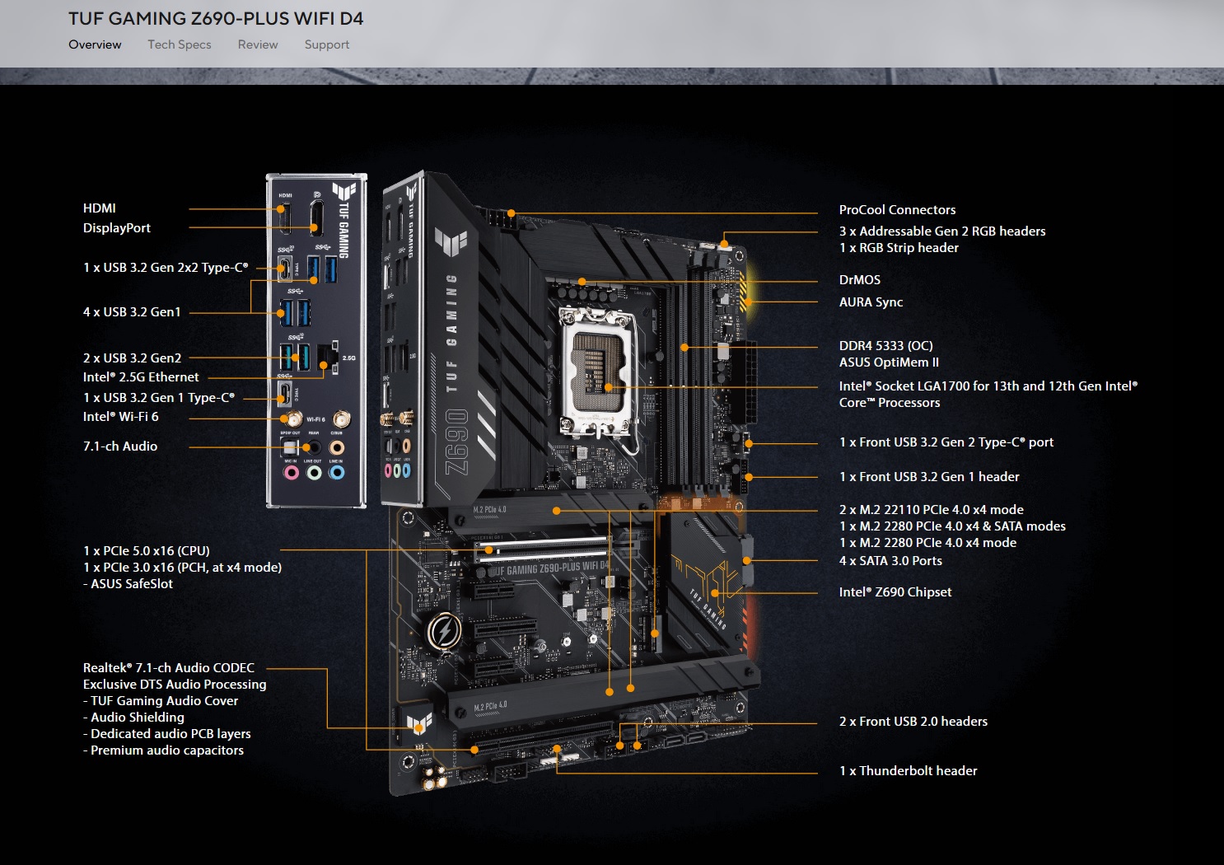Select the Exclusive DTS Audio Processing line
This screenshot has width=1224, height=865.
[x=175, y=685]
